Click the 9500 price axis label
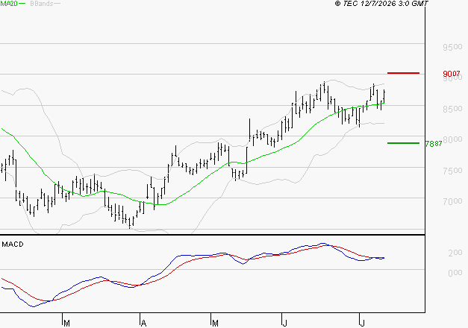The image size is (468, 328). [452, 47]
